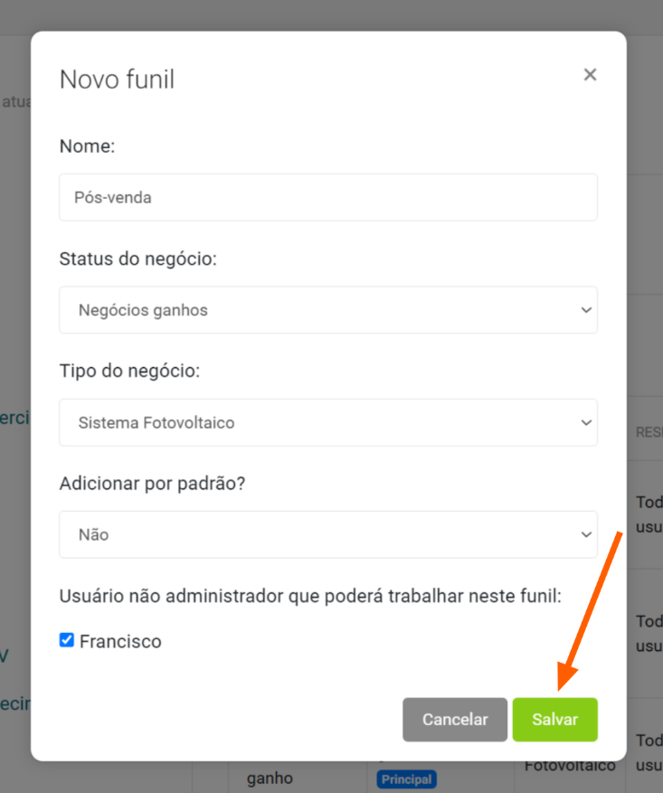
Task: Open the Negócios ganhos status dropdown
Action: click(328, 310)
